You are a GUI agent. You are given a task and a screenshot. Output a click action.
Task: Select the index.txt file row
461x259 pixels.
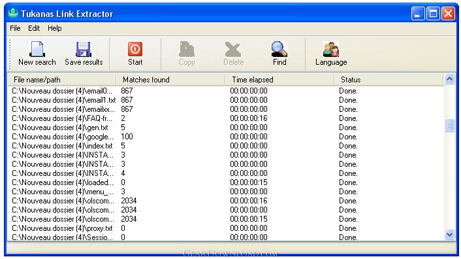[226, 146]
